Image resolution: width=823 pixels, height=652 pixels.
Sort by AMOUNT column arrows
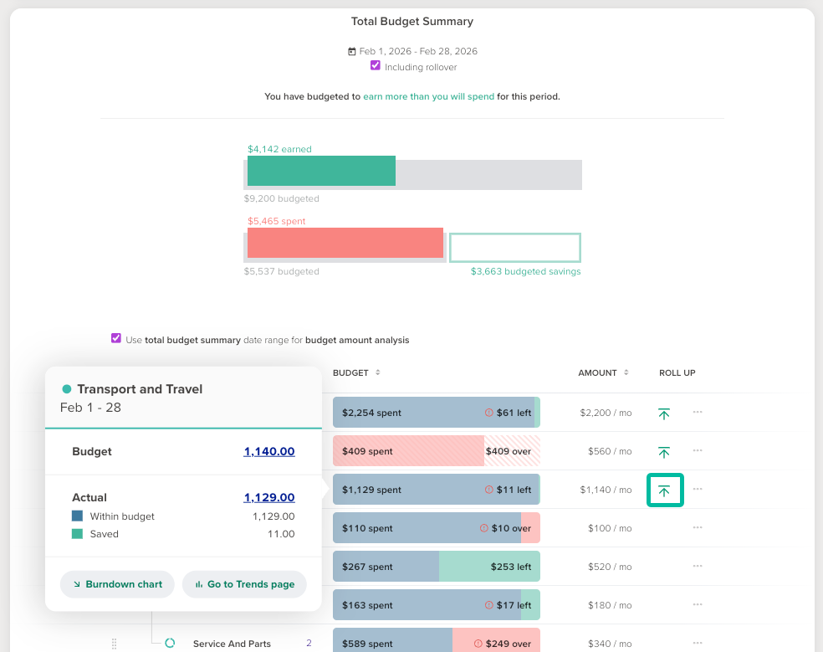click(626, 372)
